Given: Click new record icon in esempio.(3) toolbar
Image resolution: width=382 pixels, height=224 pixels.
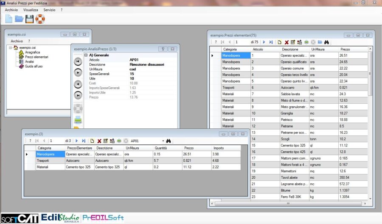Looking at the screenshot, I should click(x=92, y=141).
